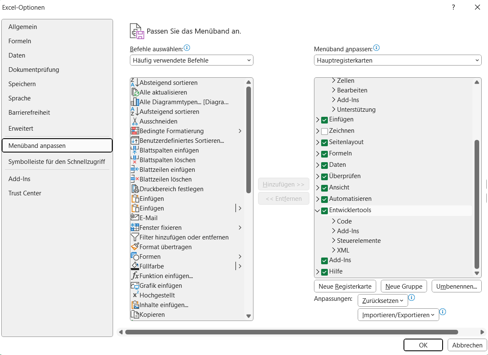Uncheck the Überprüfen checkbox
Screen dimensions: 488x355
(x=324, y=176)
